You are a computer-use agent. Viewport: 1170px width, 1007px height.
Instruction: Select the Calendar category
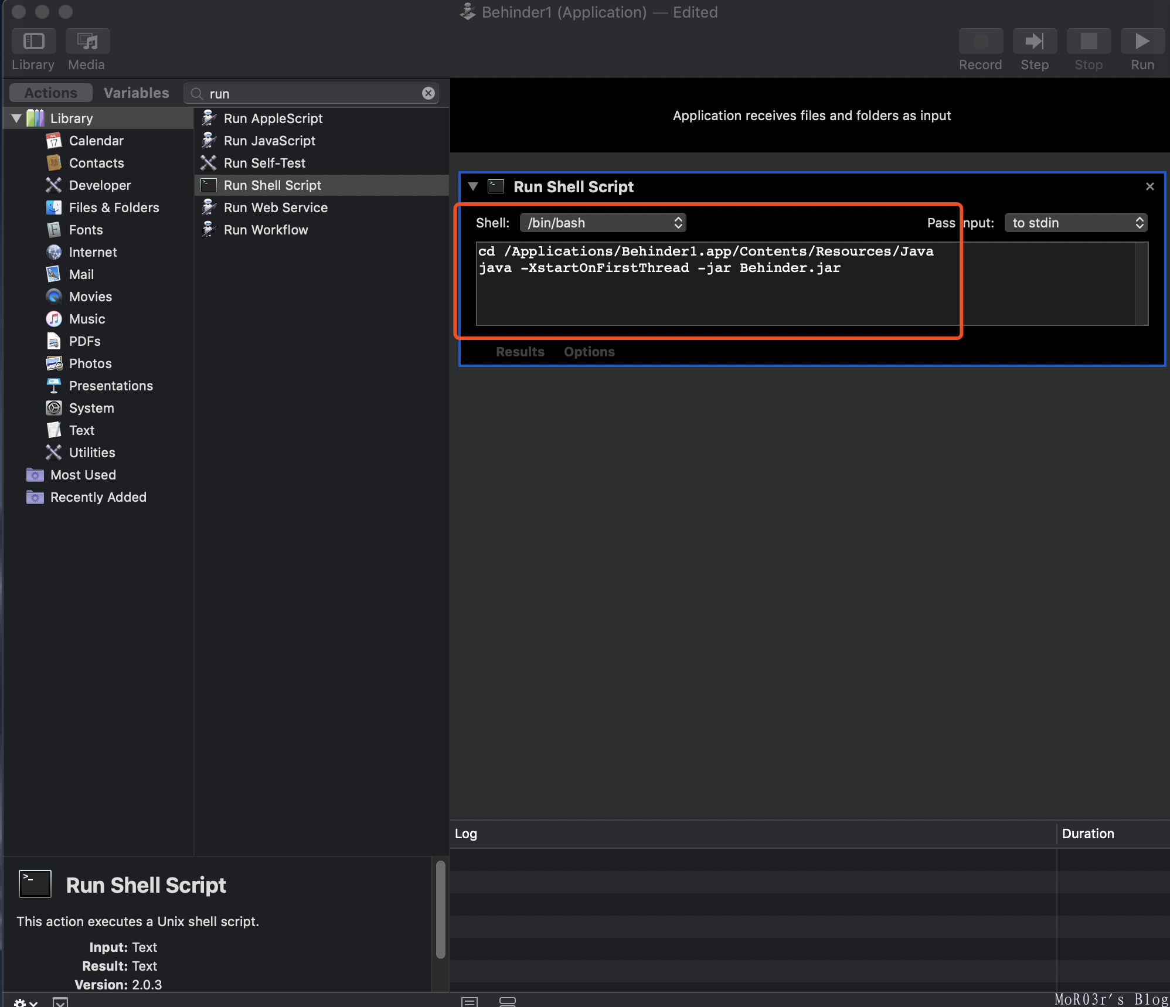tap(96, 141)
